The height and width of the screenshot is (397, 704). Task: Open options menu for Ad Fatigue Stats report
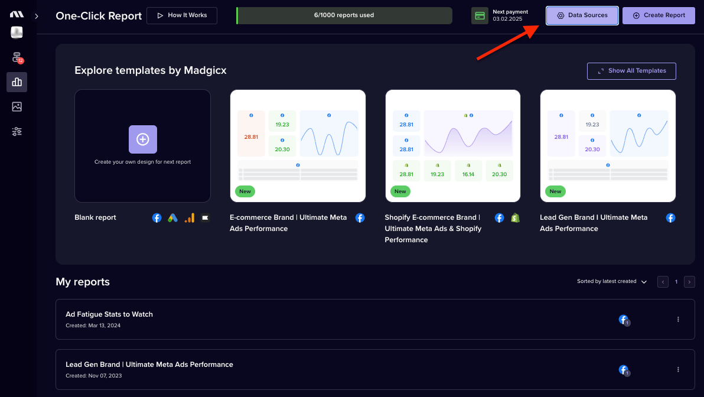click(x=678, y=319)
